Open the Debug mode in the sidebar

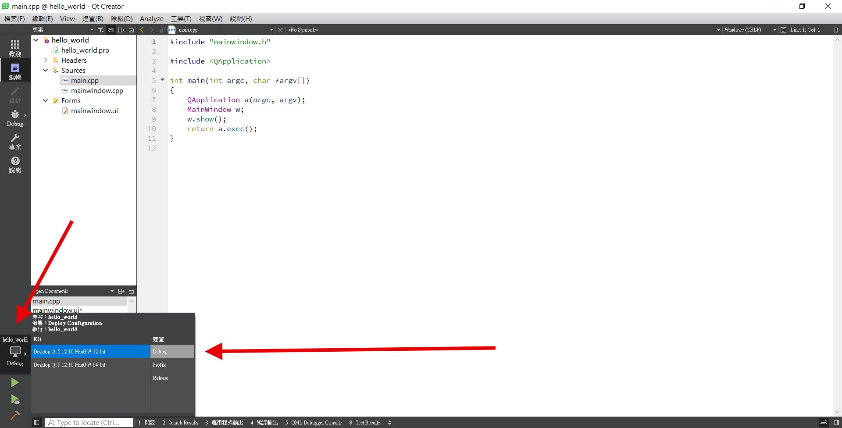(15, 118)
